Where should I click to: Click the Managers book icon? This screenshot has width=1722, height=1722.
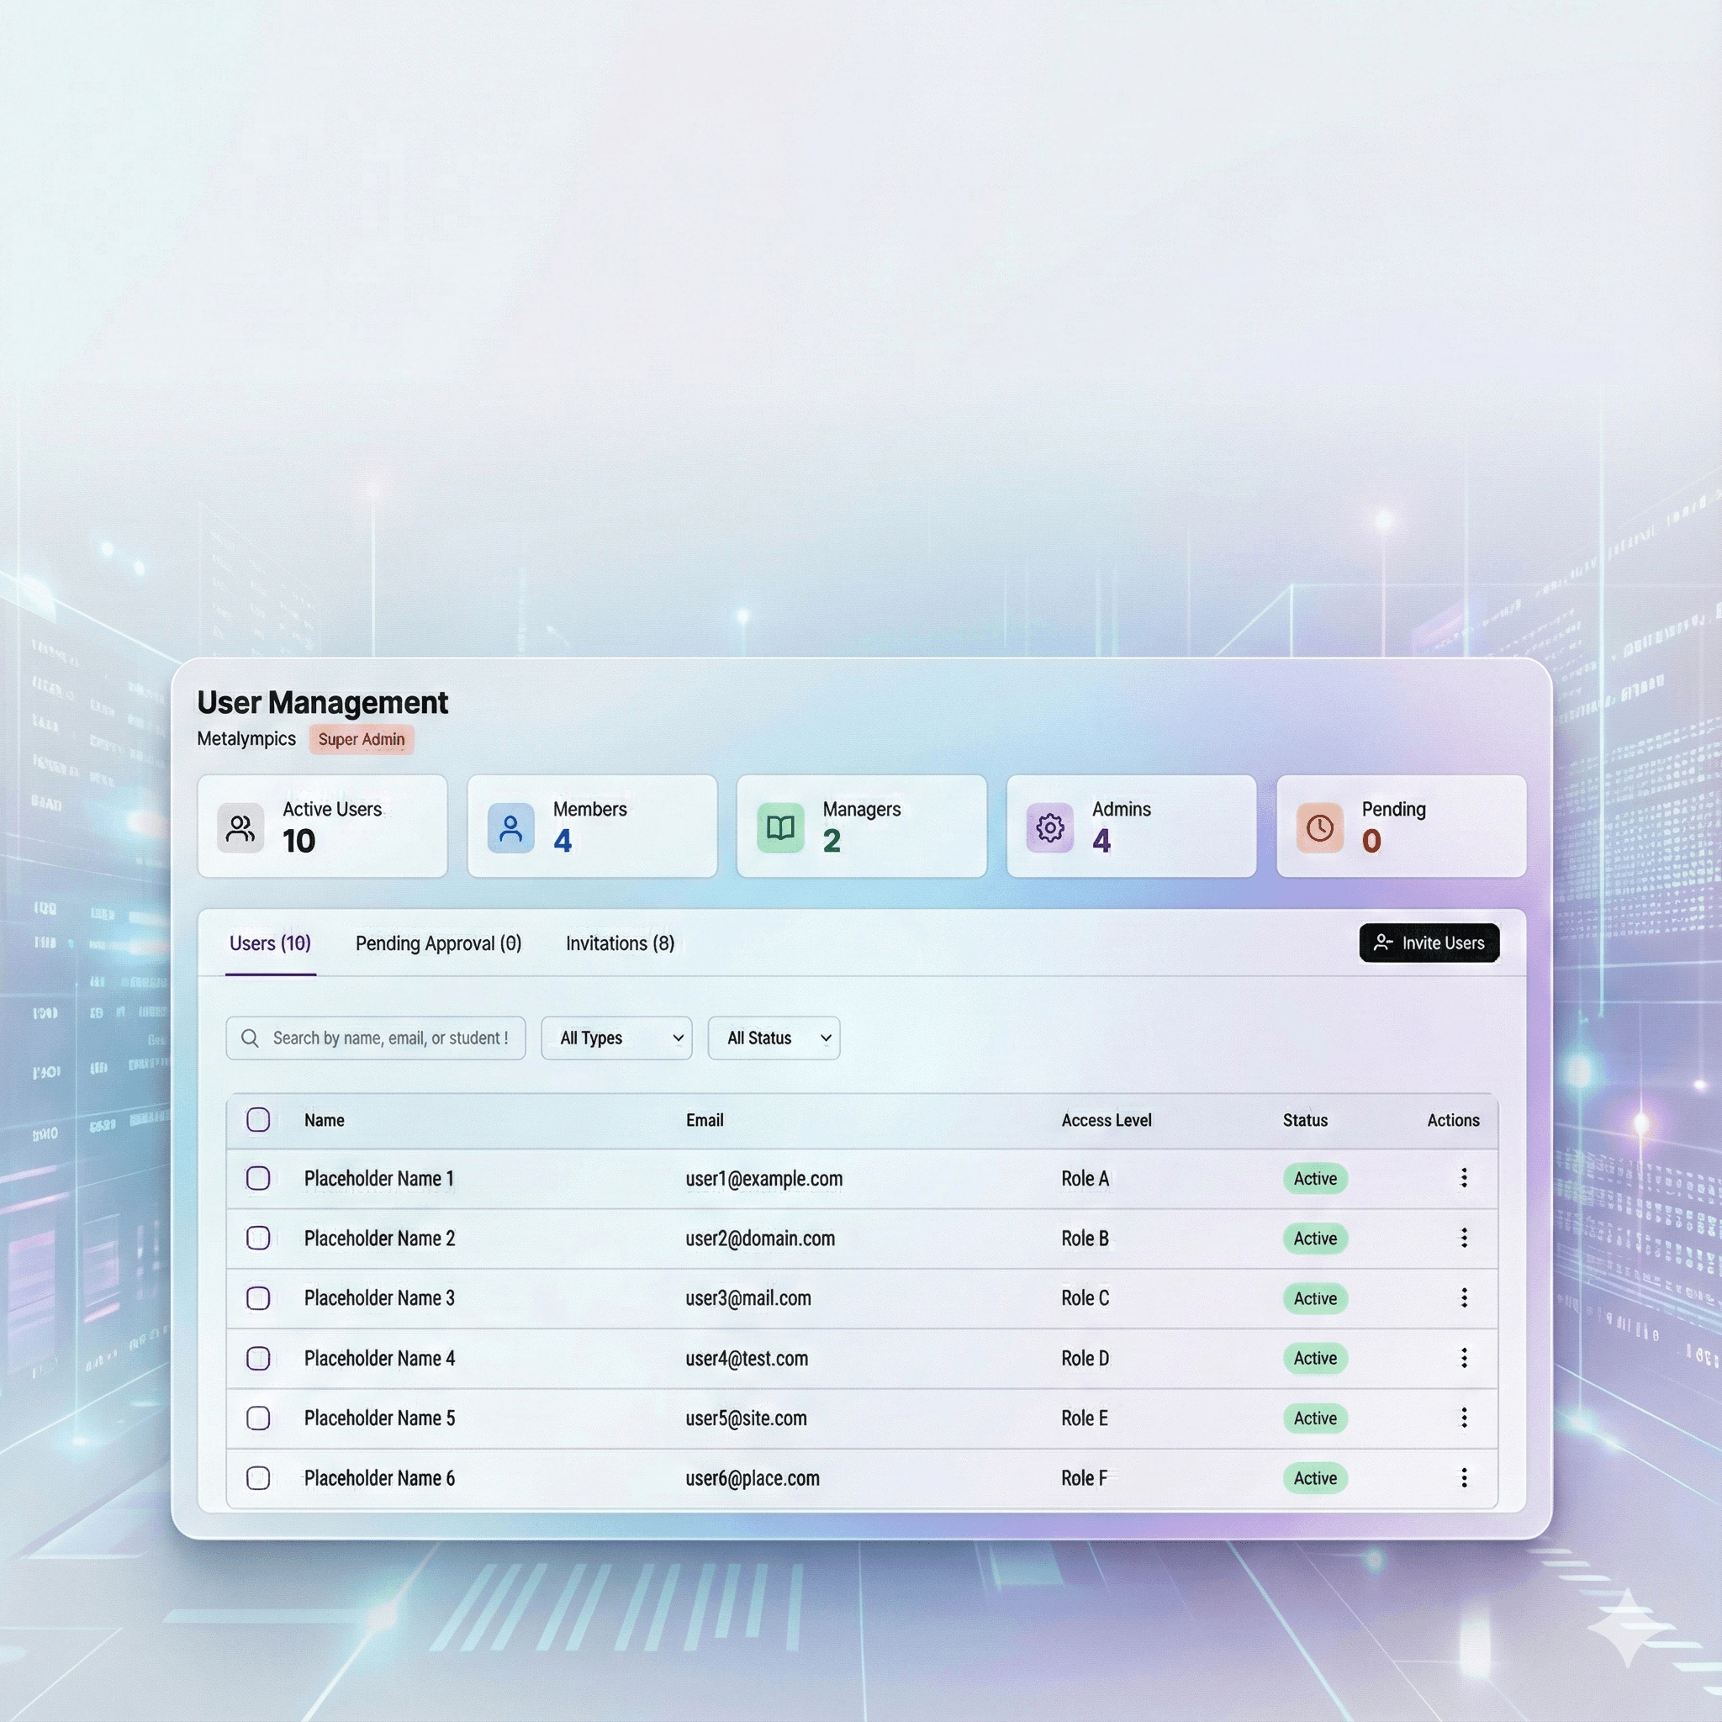pyautogui.click(x=780, y=828)
